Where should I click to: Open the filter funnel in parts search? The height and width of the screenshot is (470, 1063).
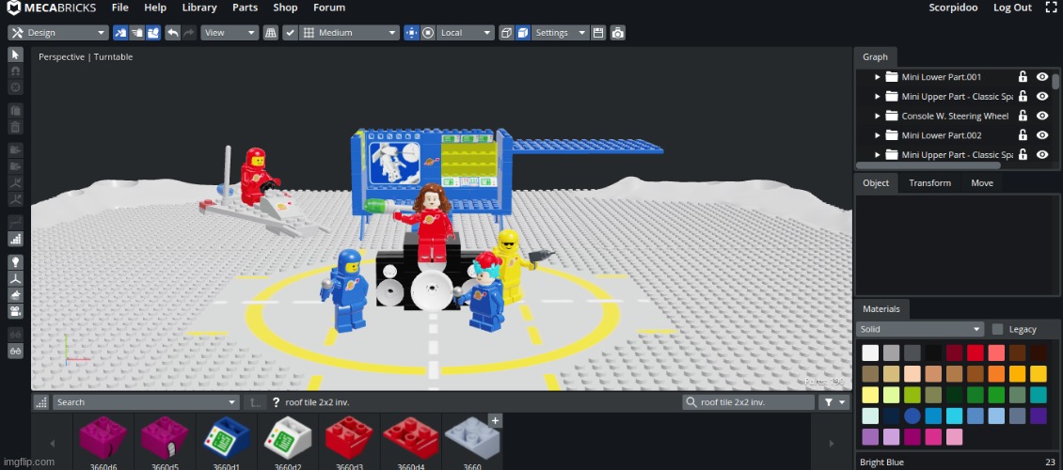click(x=833, y=402)
